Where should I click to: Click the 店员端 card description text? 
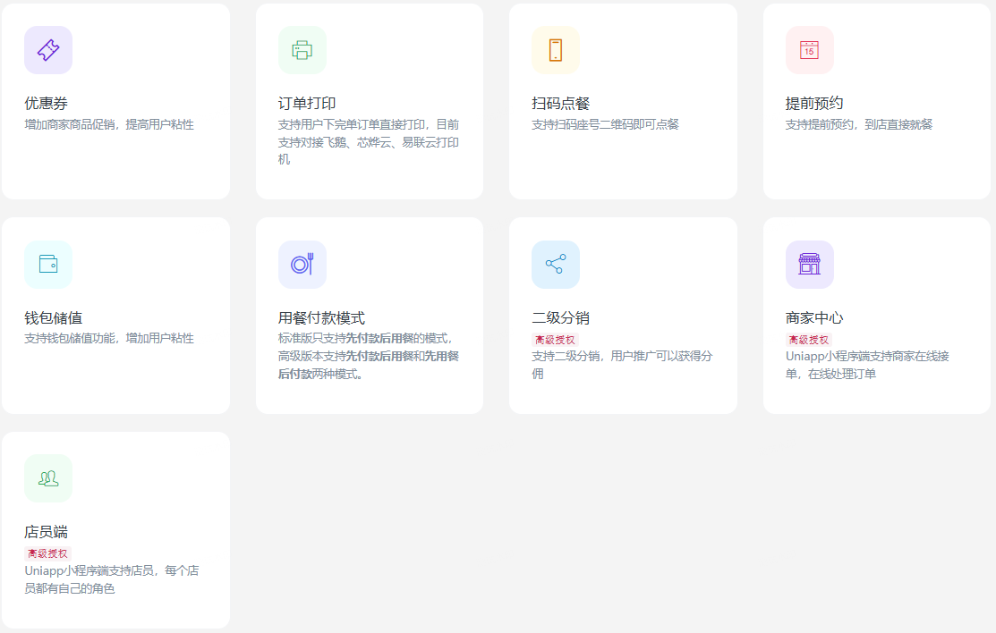coord(111,579)
